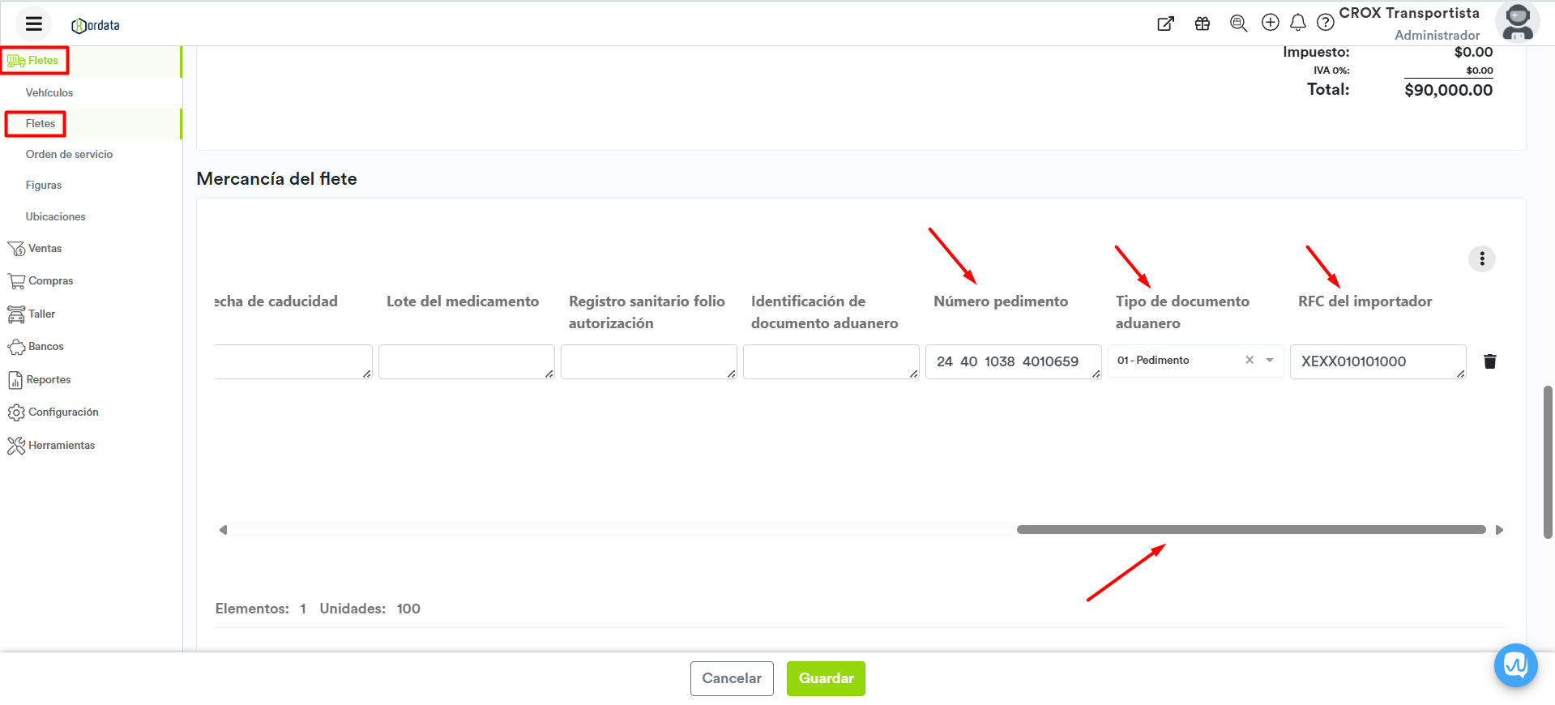Open the Configuración sidebar menu

[63, 412]
